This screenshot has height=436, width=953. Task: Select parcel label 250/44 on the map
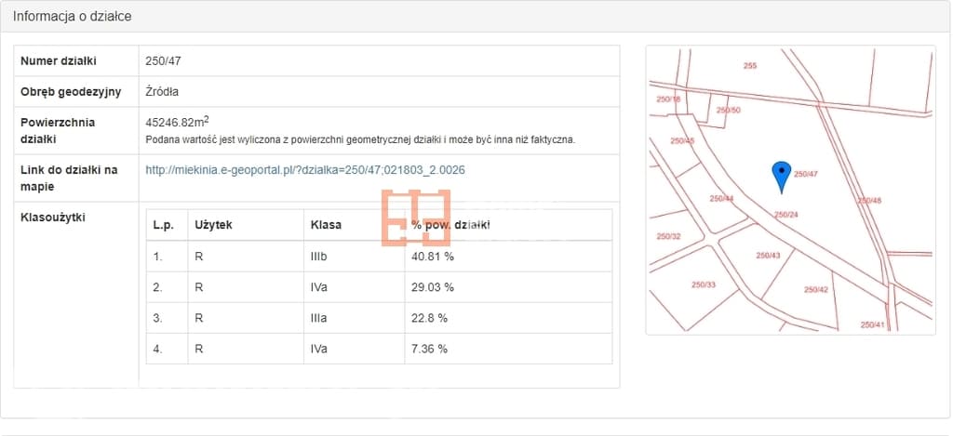(721, 199)
